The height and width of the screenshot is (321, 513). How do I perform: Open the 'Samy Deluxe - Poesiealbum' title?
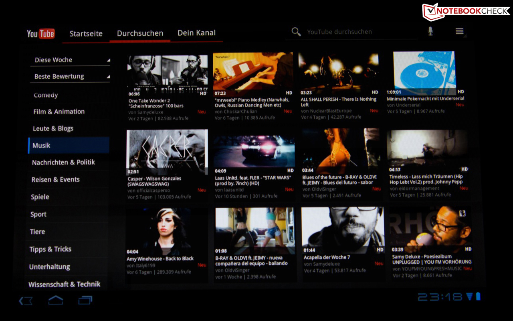point(432,259)
